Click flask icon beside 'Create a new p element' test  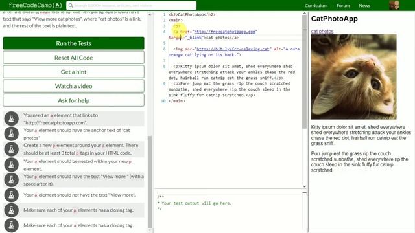(12, 149)
